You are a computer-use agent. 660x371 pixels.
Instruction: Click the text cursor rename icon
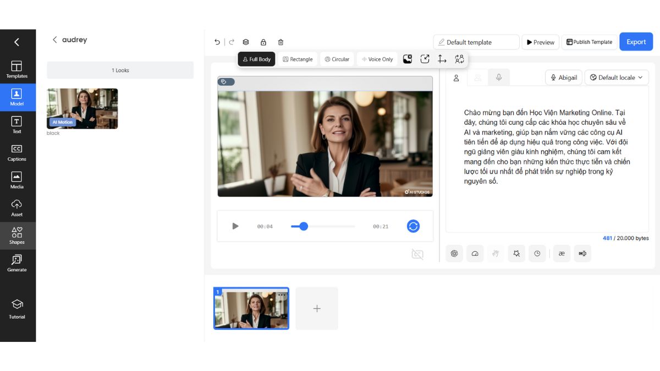(x=582, y=253)
